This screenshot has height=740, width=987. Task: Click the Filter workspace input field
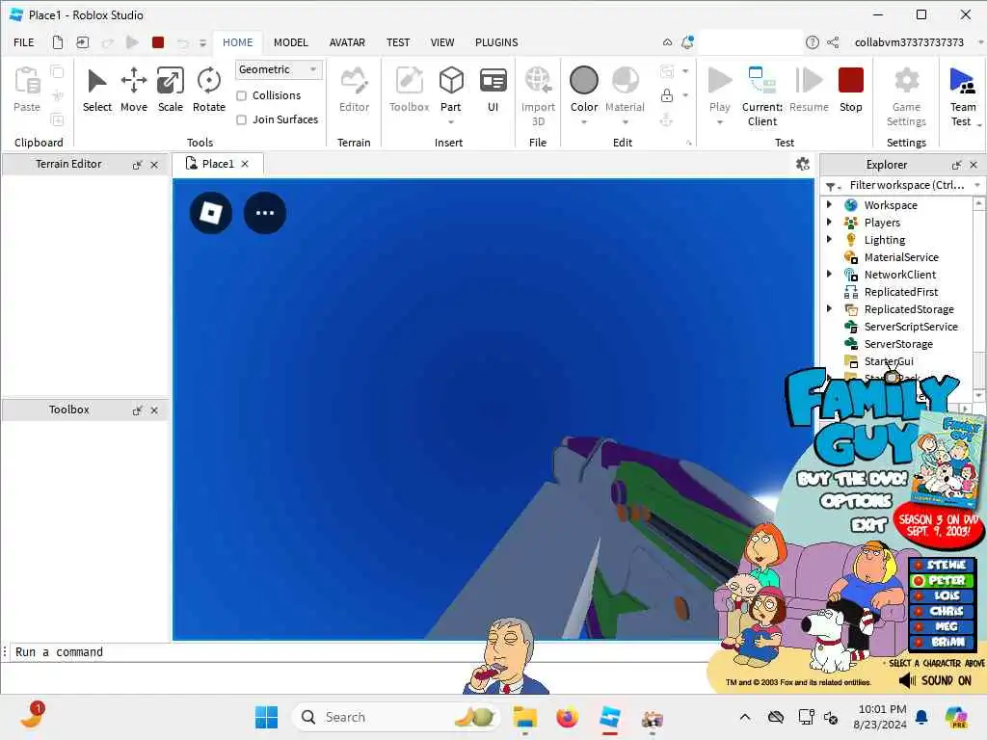coord(906,185)
